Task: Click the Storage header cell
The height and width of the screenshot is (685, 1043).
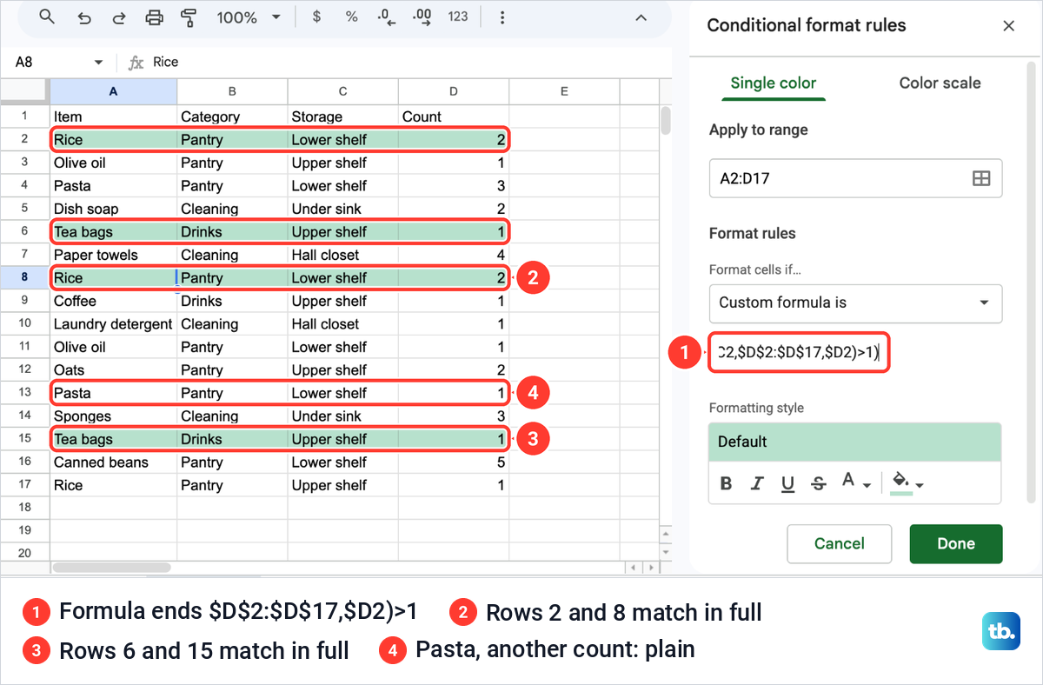Action: pyautogui.click(x=342, y=116)
